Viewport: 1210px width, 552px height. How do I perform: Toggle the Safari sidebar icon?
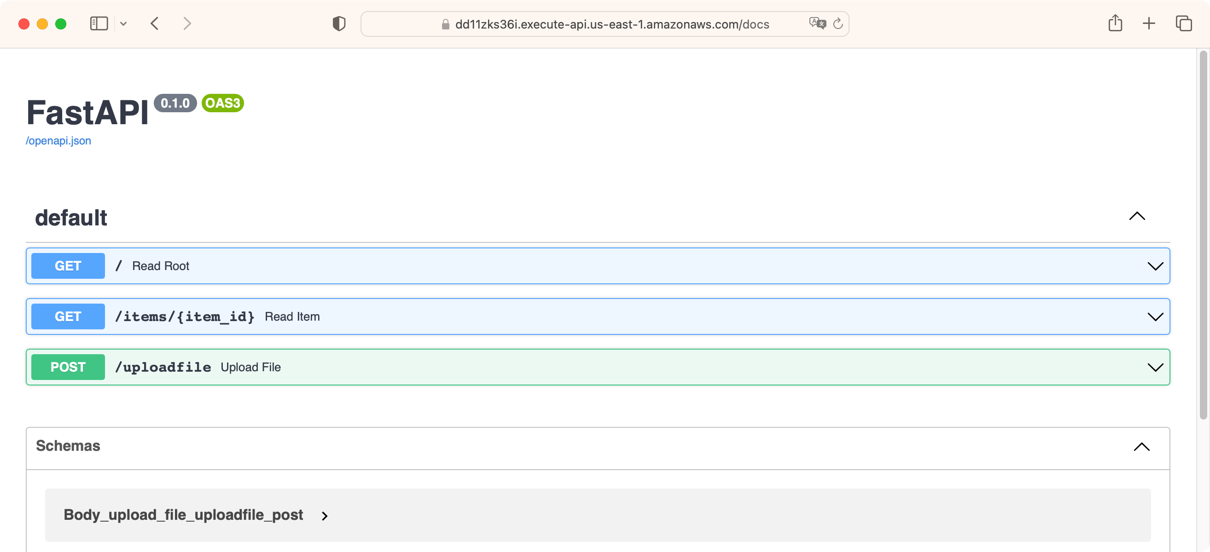(99, 23)
